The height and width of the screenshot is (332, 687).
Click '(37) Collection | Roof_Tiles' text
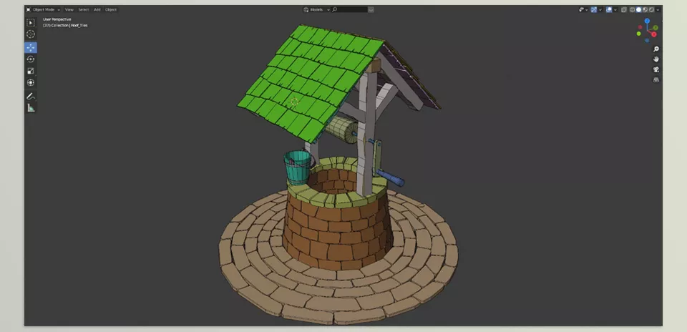tap(65, 26)
